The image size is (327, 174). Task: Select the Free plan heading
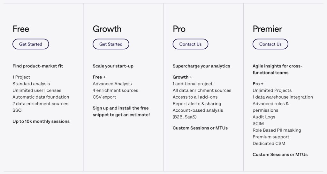(21, 29)
